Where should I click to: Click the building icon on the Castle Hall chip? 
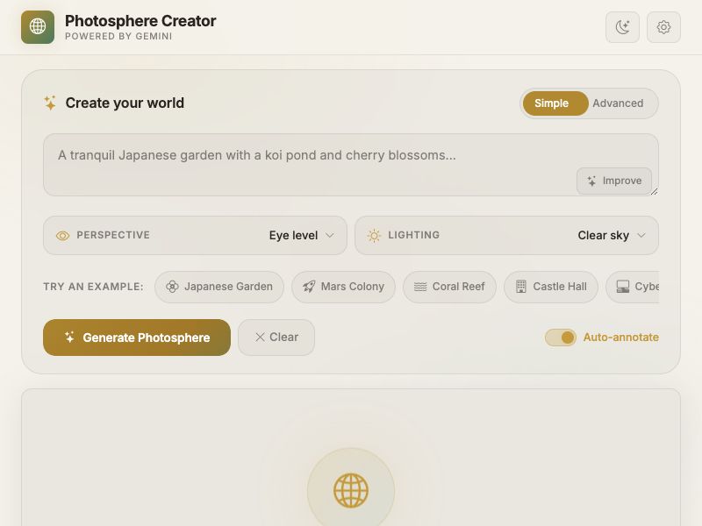point(519,287)
